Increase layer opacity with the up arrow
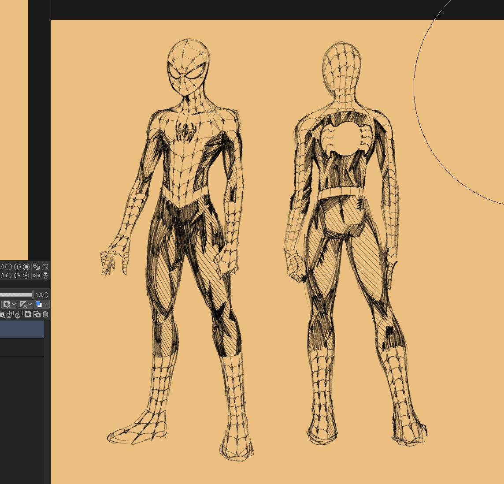Image resolution: width=504 pixels, height=484 pixels. coord(46,293)
